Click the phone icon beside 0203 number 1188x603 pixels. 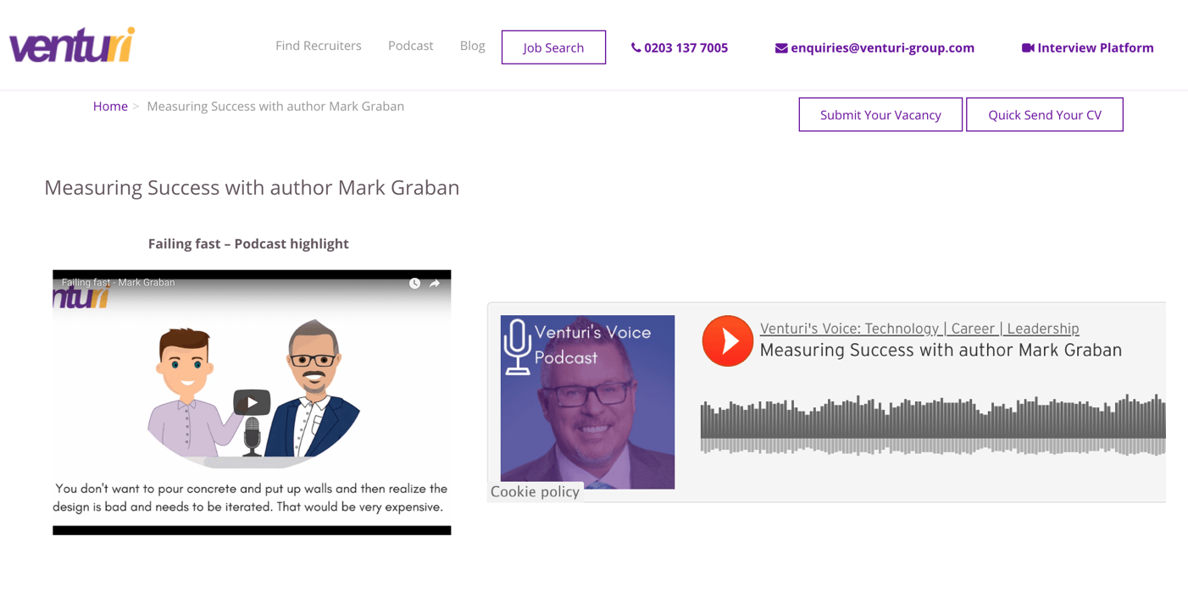pyautogui.click(x=636, y=48)
